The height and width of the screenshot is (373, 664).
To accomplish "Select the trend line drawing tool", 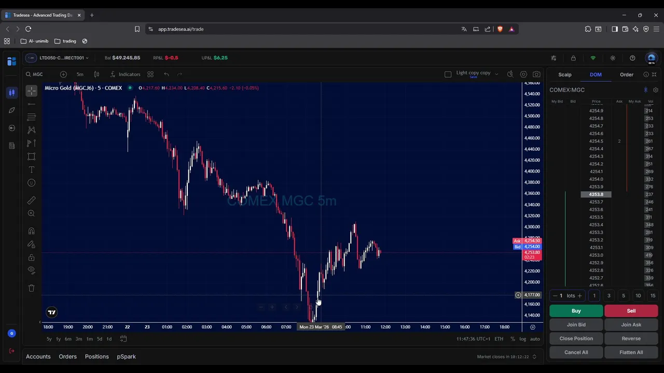I will (32, 104).
